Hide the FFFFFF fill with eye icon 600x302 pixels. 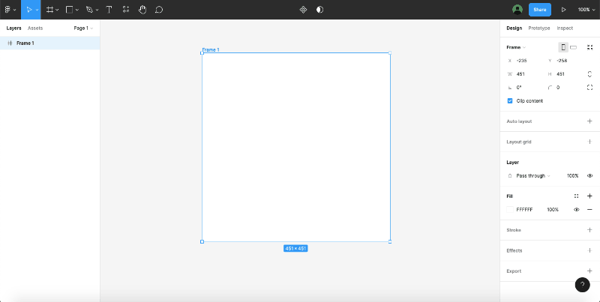577,210
